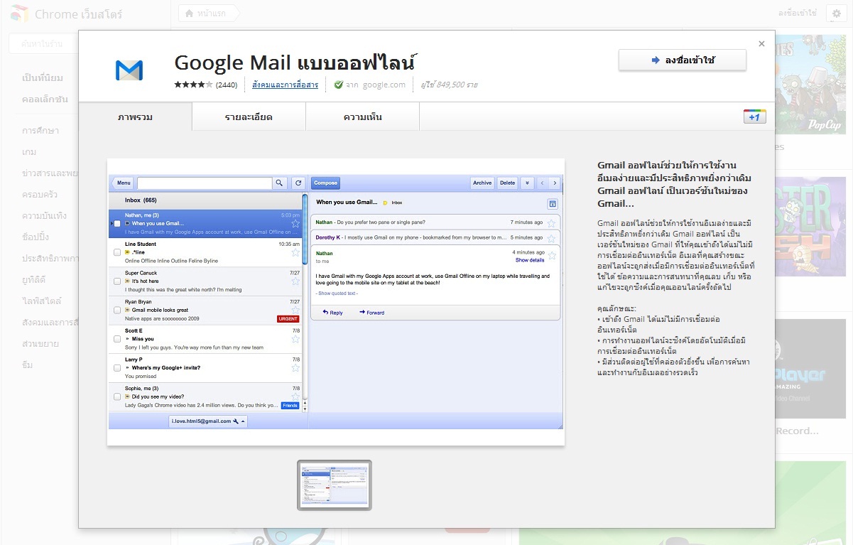Click the star rating for Google Mail
Viewport: 853px width, 545px height.
click(193, 85)
